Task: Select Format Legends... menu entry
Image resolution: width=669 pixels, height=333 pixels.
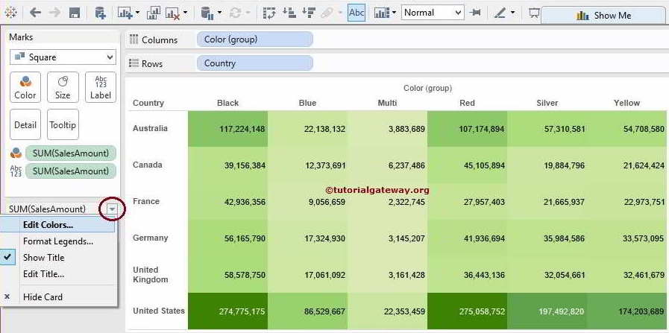Action: click(57, 241)
